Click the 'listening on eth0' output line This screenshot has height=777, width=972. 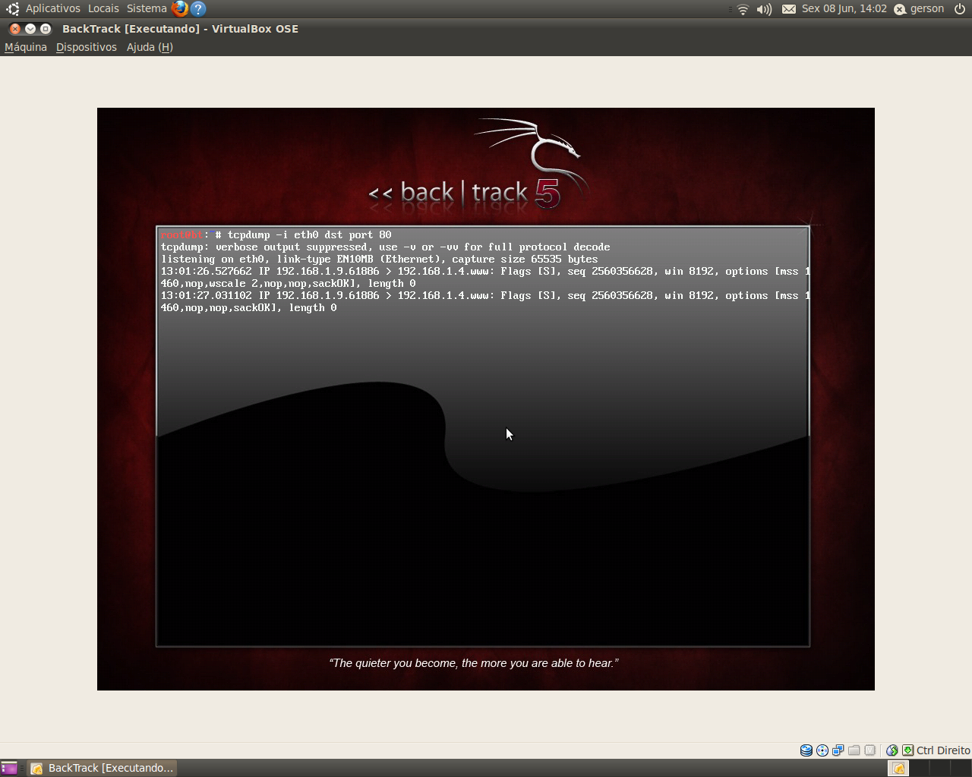click(380, 260)
